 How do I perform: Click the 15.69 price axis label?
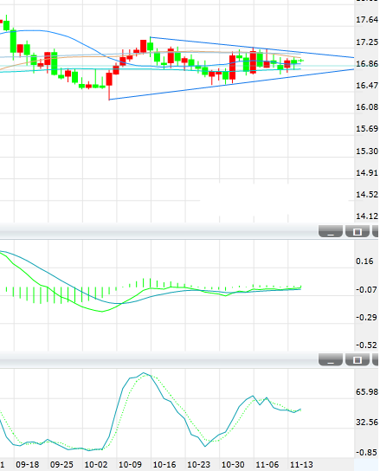(367, 129)
